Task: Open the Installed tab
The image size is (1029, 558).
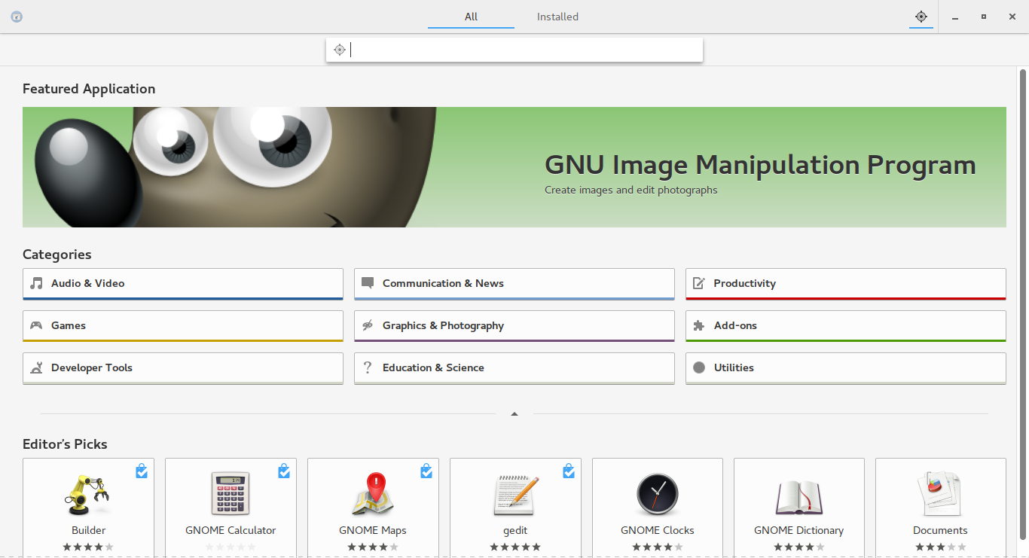Action: 557,17
